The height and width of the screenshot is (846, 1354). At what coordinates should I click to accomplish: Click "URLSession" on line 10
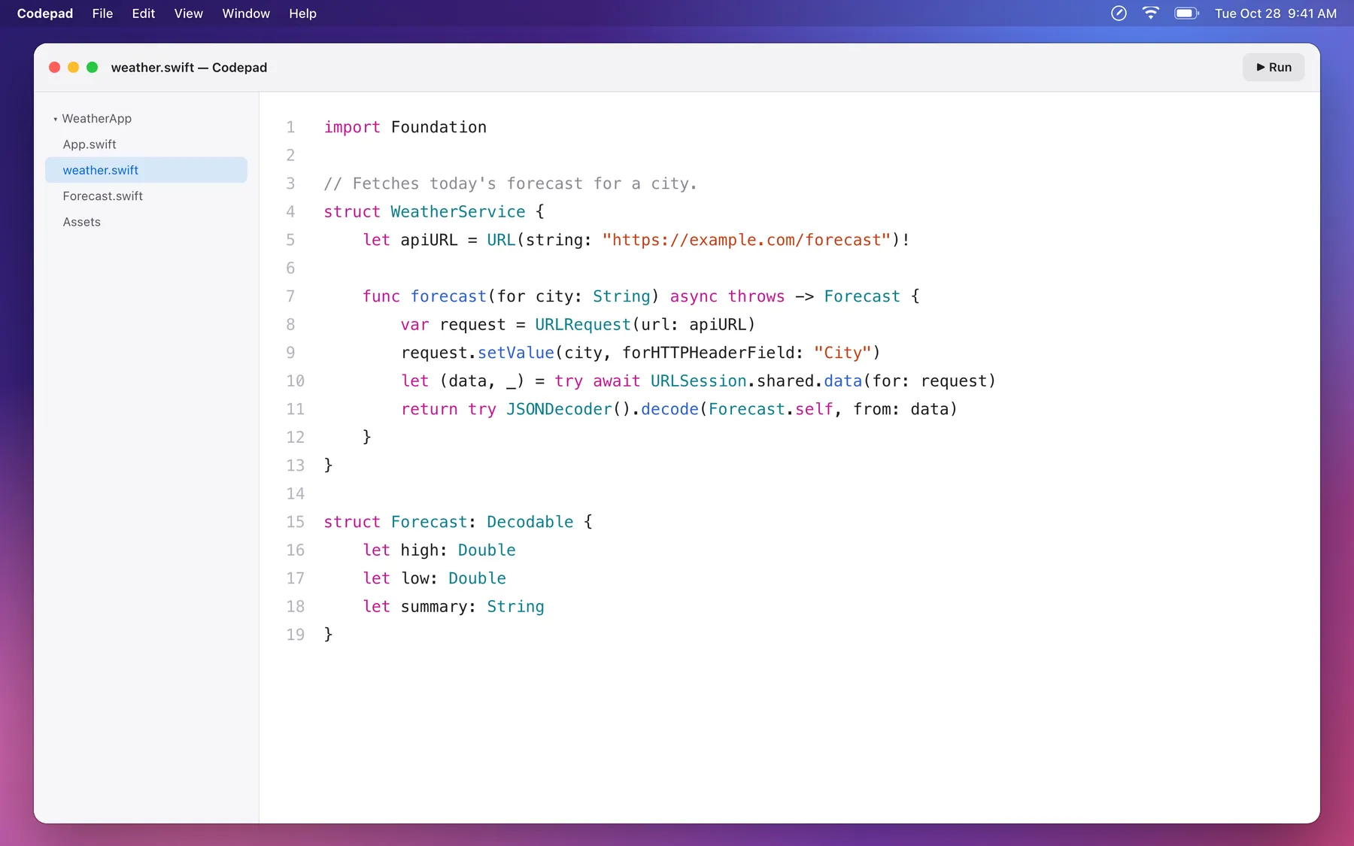click(x=698, y=381)
